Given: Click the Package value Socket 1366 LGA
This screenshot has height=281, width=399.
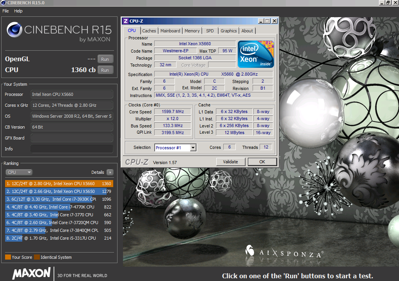Looking at the screenshot, I should pos(195,58).
